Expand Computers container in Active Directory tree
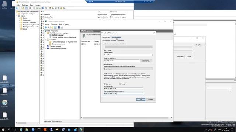236x132 pixels. (19, 20)
